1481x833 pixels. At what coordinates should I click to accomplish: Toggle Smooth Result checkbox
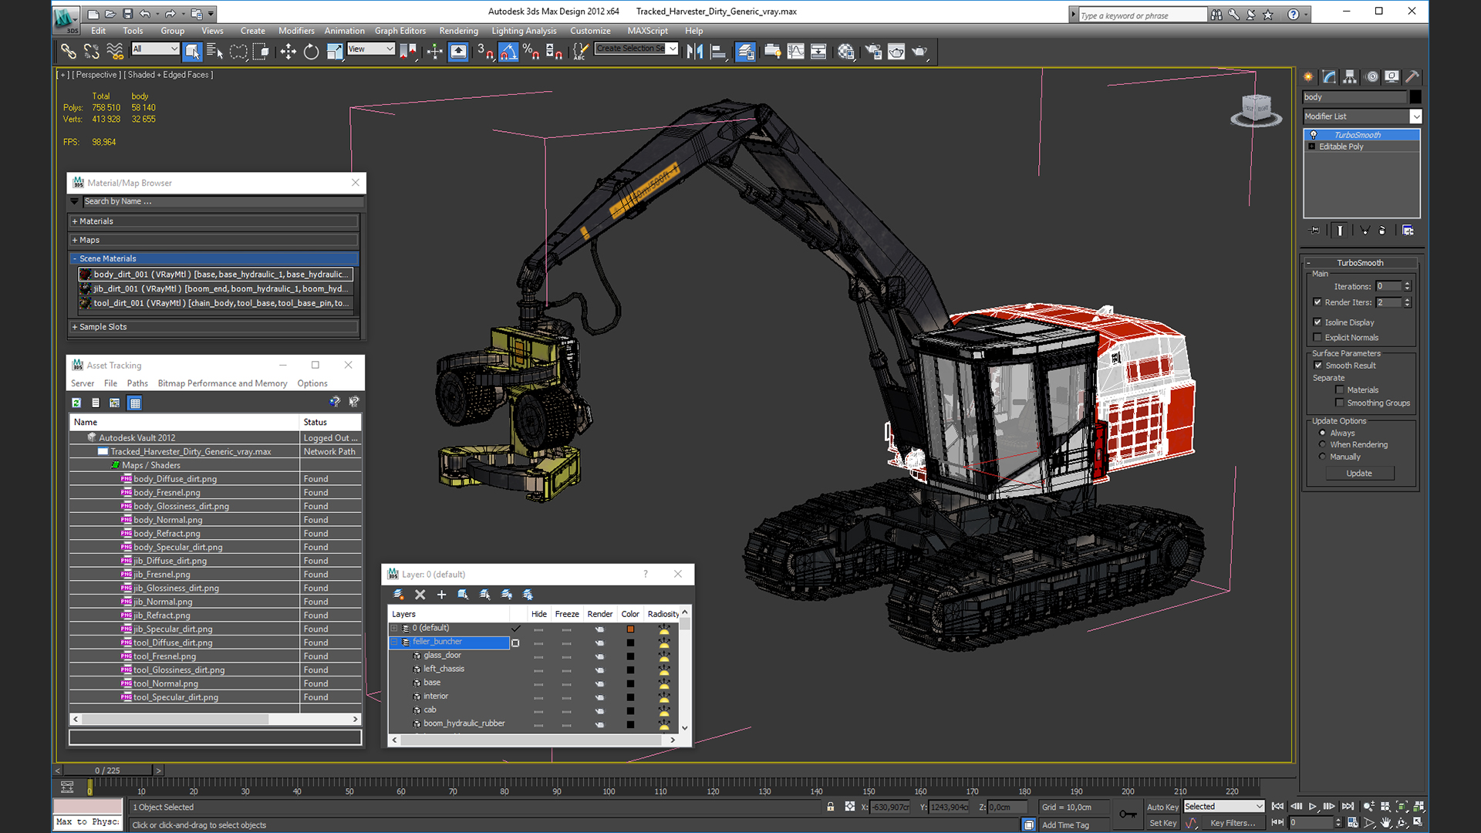point(1317,365)
